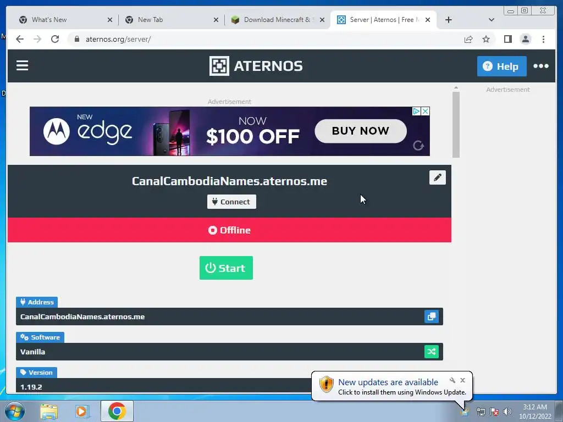
Task: Close the Download Minecraft tab
Action: click(x=322, y=20)
